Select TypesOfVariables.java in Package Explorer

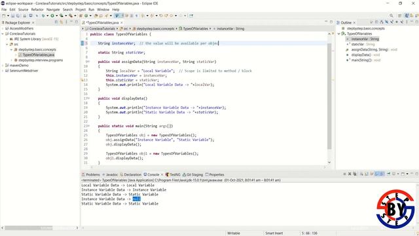coord(39,55)
